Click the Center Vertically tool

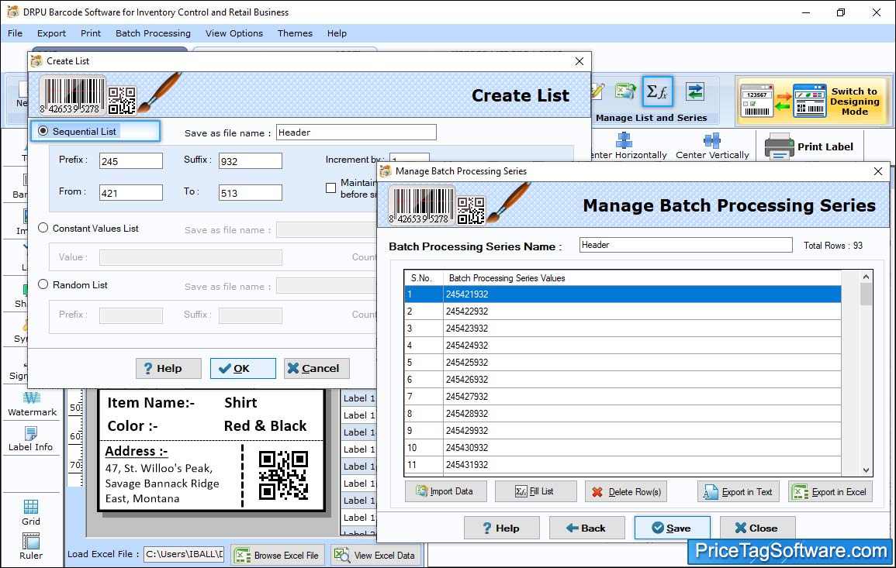pyautogui.click(x=712, y=146)
